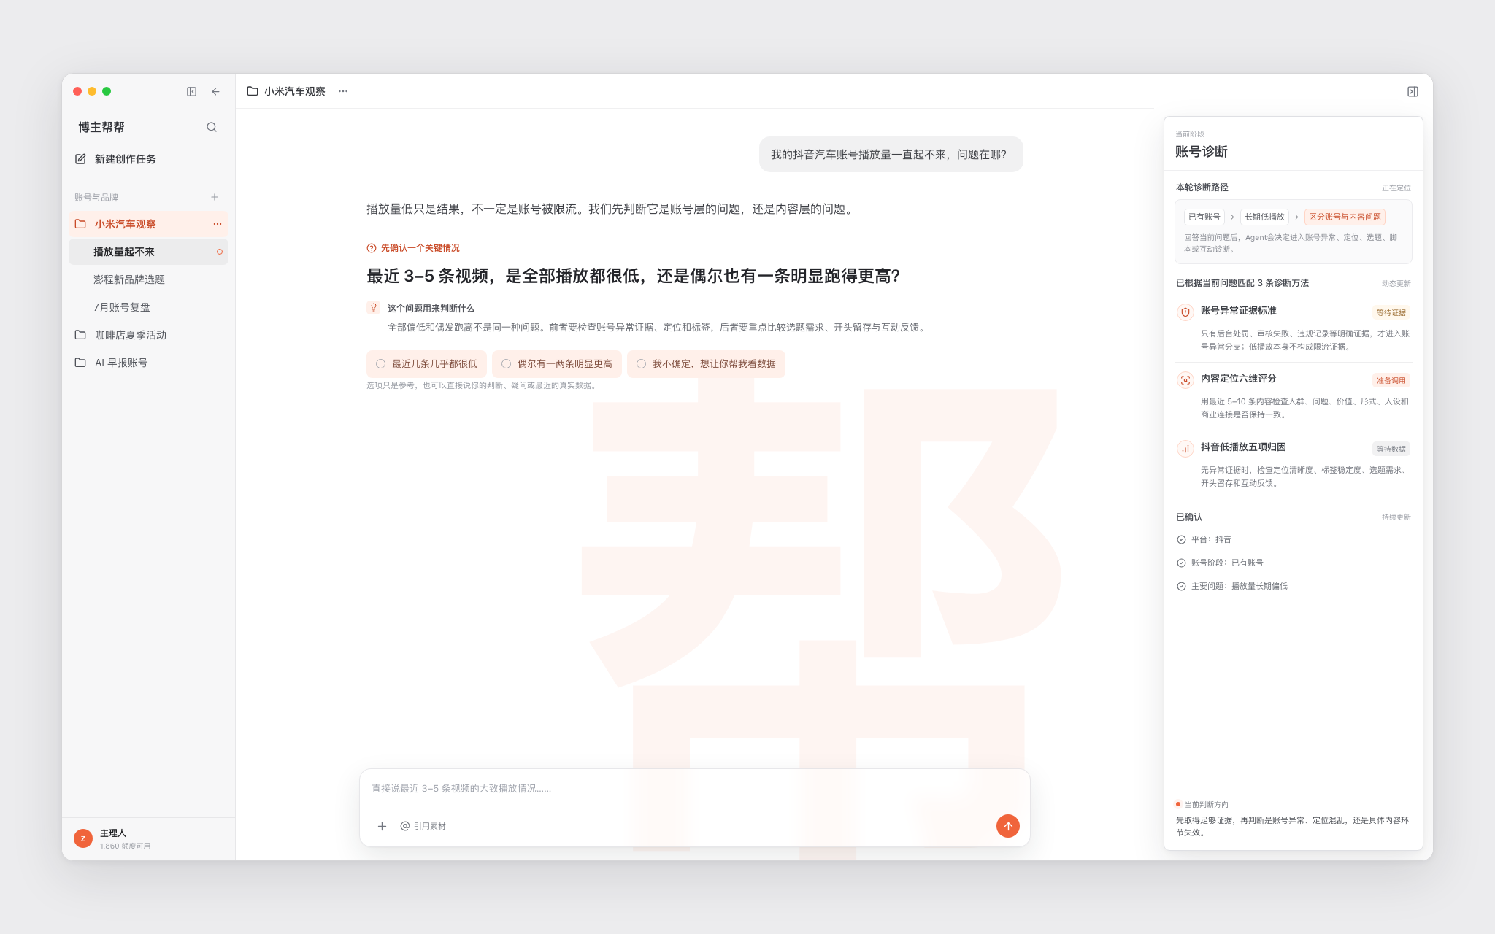Image resolution: width=1495 pixels, height=934 pixels.
Task: Click the 内容定位六维评分 method title
Action: click(x=1238, y=378)
